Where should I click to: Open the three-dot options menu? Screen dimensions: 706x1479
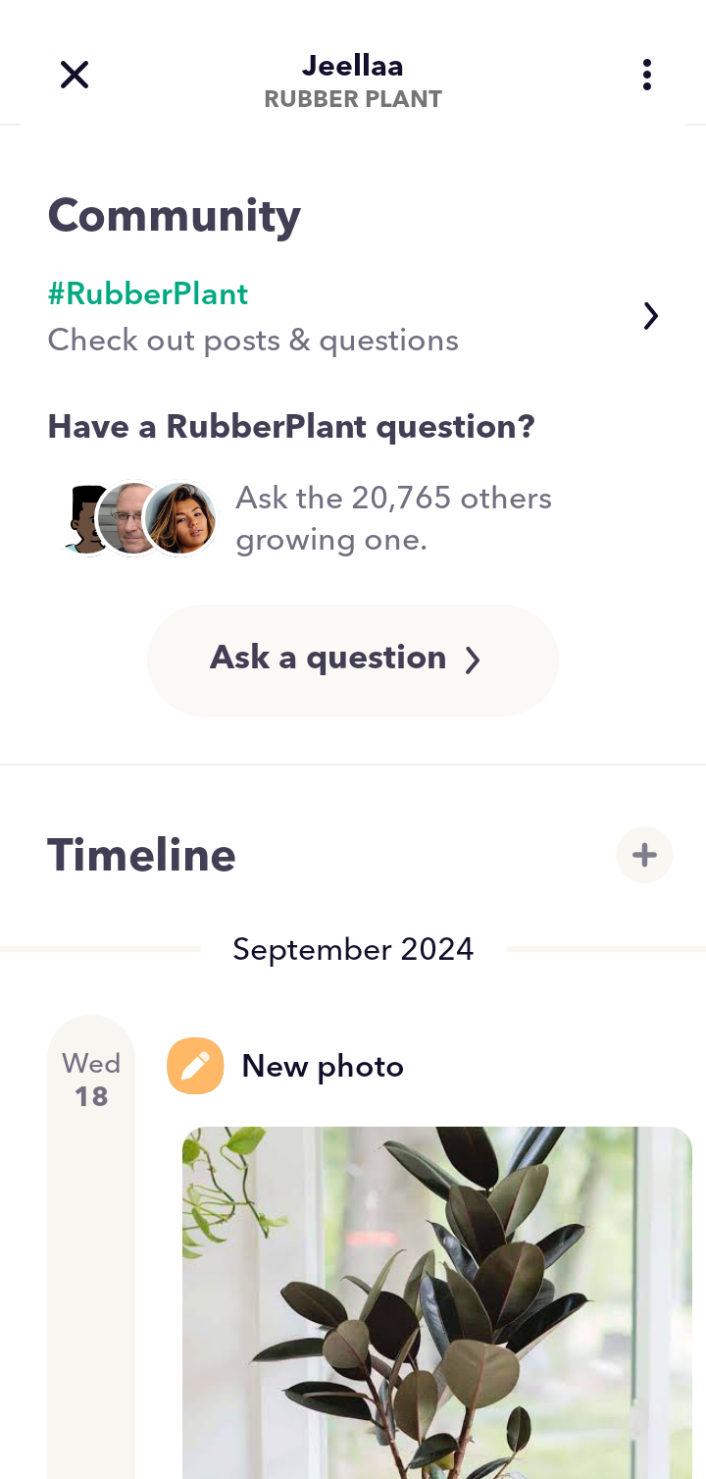point(646,75)
